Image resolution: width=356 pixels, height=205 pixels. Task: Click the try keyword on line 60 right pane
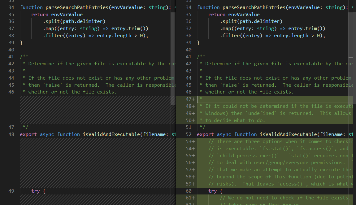point(213,191)
